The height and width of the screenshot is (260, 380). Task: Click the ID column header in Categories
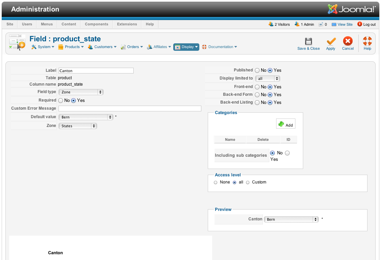[x=288, y=139]
